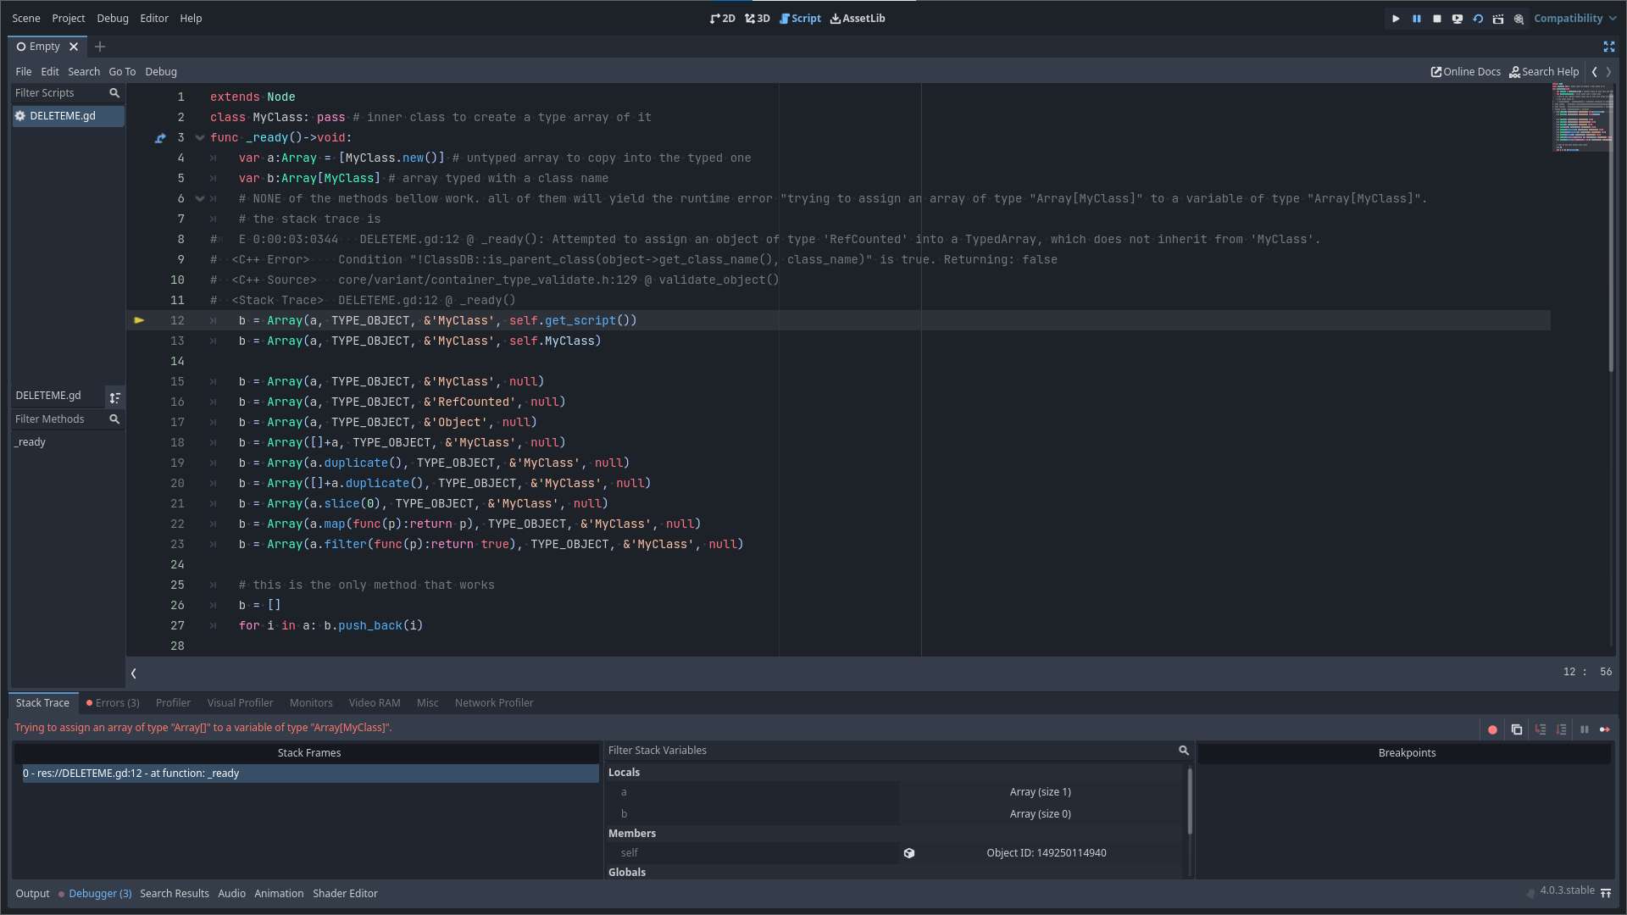Click the Search Help button
Image resolution: width=1627 pixels, height=915 pixels.
pyautogui.click(x=1543, y=71)
